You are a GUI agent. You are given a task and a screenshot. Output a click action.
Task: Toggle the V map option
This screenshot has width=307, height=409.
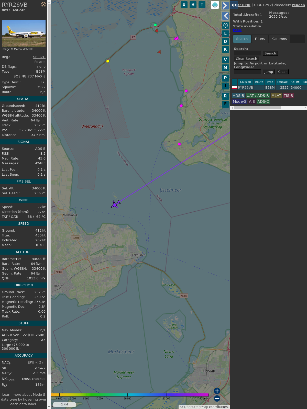tap(225, 60)
